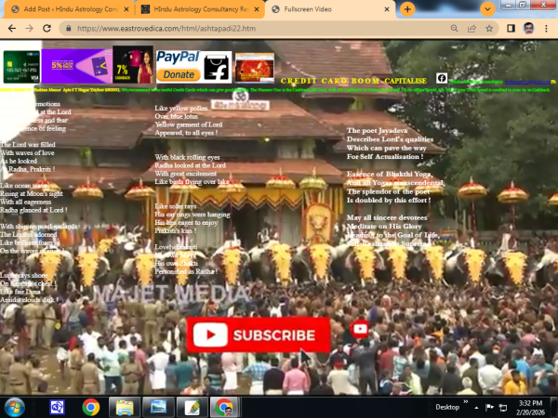Screen dimensions: 558x418
Task: Open the zoom magnifier icon in address bar
Action: [x=455, y=29]
